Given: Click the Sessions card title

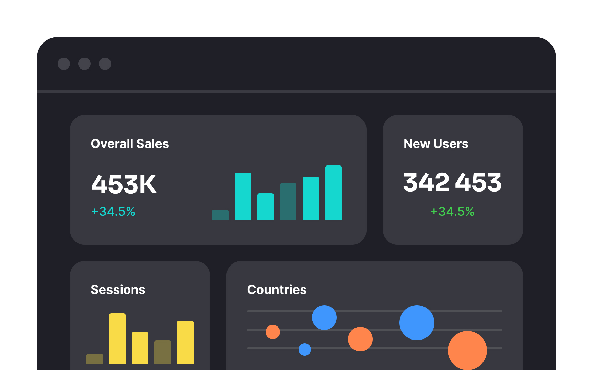Looking at the screenshot, I should (x=118, y=290).
